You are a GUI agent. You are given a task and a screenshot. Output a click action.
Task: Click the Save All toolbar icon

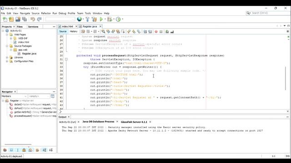(x=24, y=19)
